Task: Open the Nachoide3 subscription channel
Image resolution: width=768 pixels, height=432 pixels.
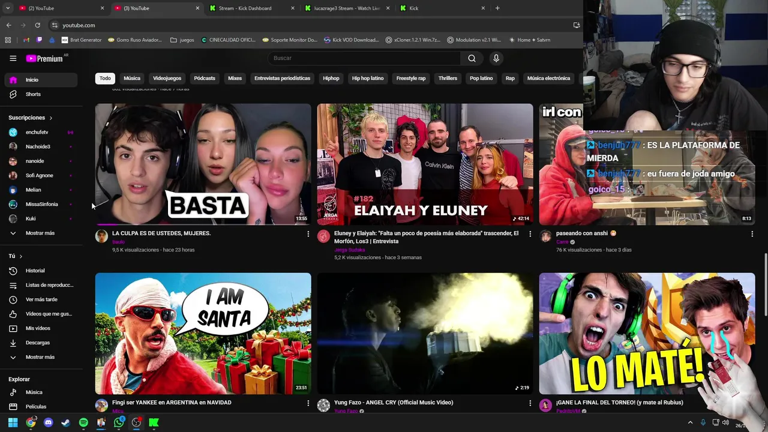Action: point(41,146)
